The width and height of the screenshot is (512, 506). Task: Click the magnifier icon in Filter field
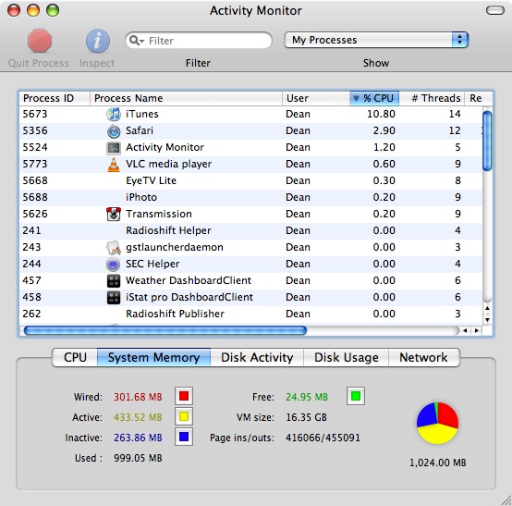tap(136, 41)
